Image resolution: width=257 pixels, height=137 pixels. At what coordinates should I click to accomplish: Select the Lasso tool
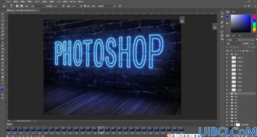click(x=3, y=21)
